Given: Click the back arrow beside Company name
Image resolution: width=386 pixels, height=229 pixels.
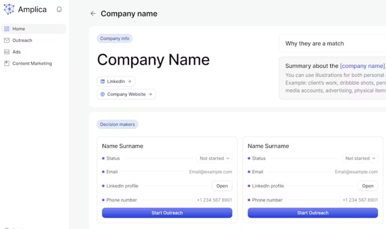Looking at the screenshot, I should [x=93, y=14].
